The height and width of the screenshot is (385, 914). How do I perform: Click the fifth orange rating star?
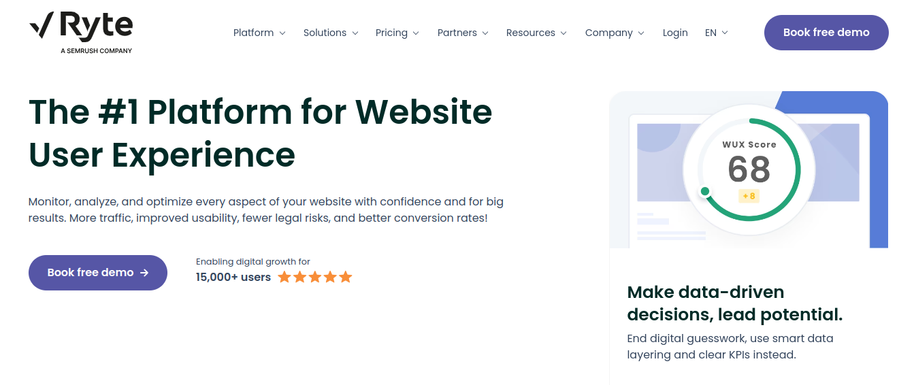(x=346, y=277)
